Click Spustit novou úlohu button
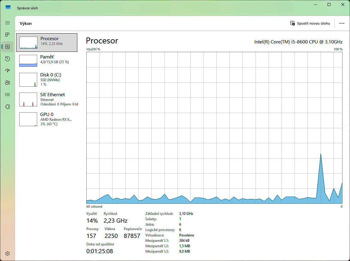 (310, 23)
